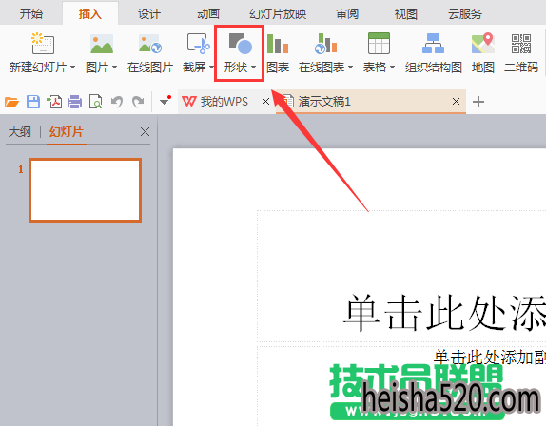The width and height of the screenshot is (546, 426).
Task: Click the New Slide (新建幻灯片) icon
Action: pos(43,44)
